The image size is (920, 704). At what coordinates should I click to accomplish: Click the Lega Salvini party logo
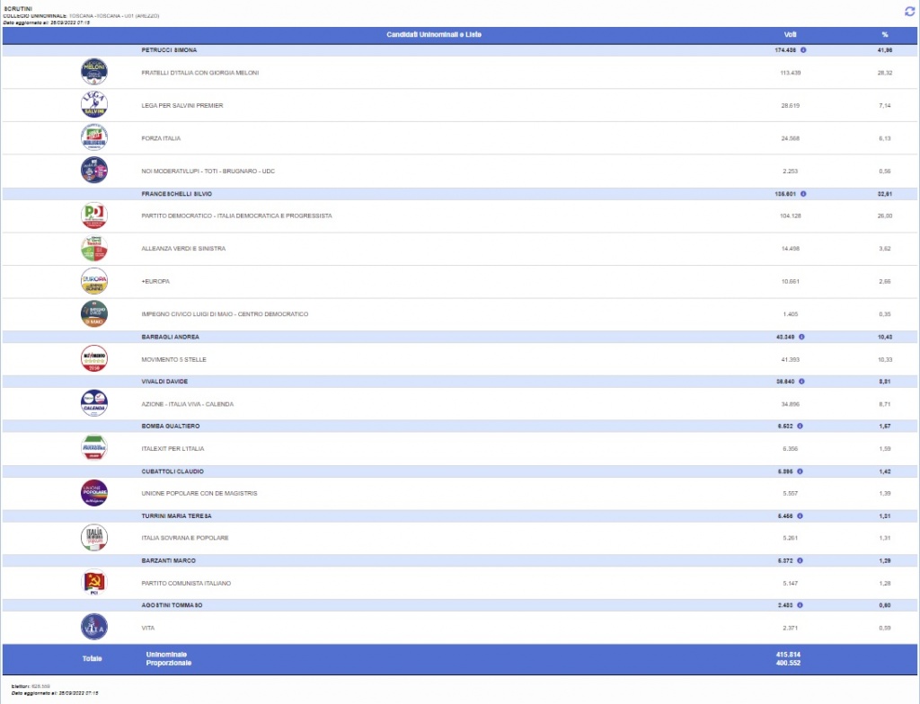[x=94, y=105]
